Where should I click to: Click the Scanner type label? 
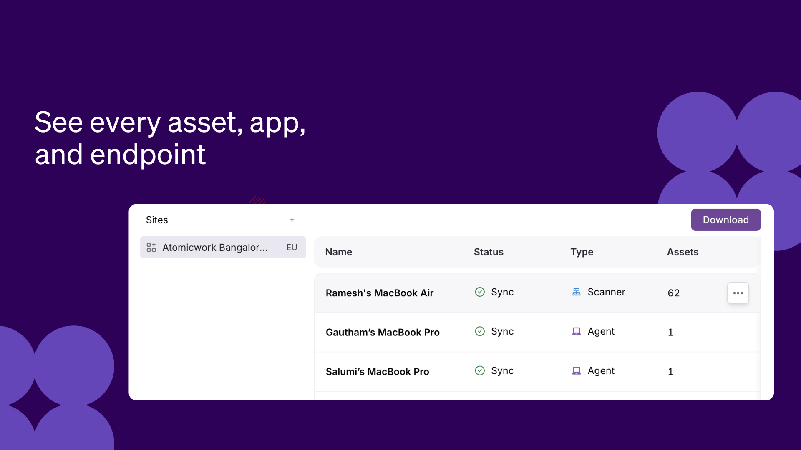(606, 292)
